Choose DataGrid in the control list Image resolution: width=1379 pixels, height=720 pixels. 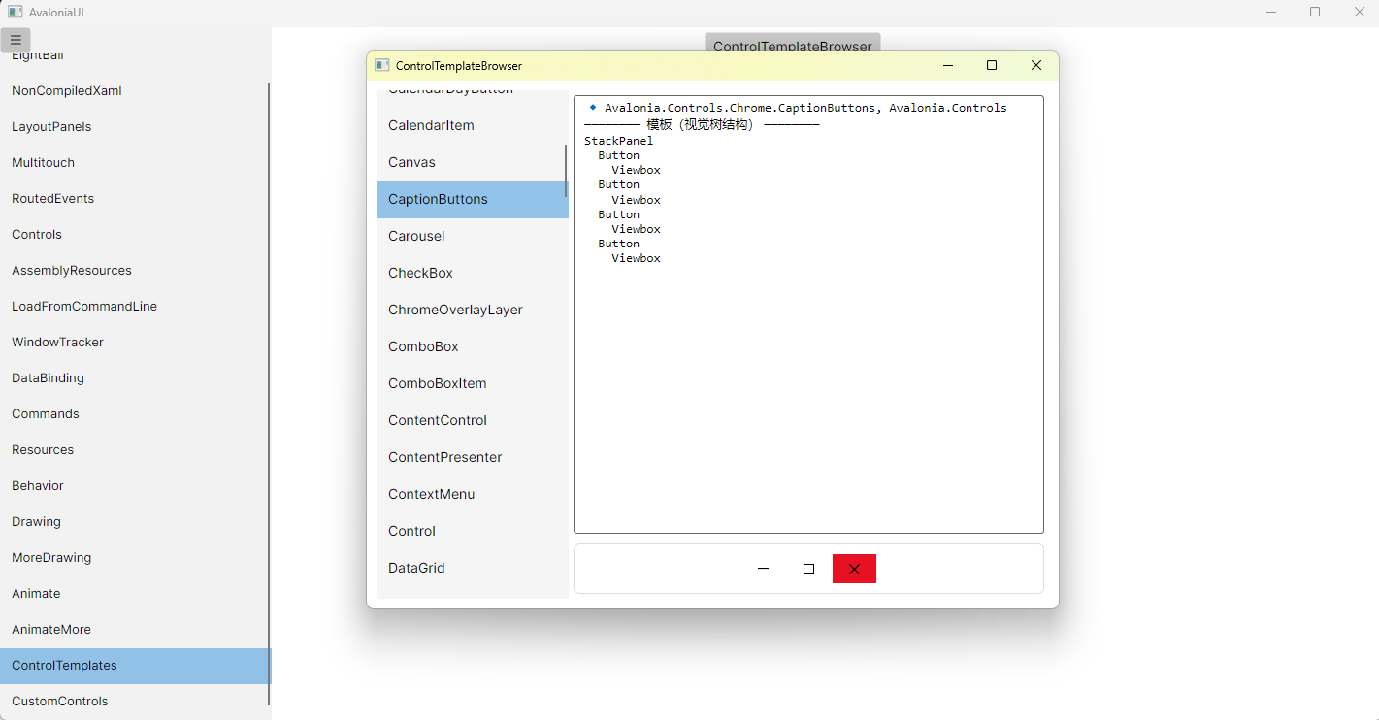tap(472, 569)
